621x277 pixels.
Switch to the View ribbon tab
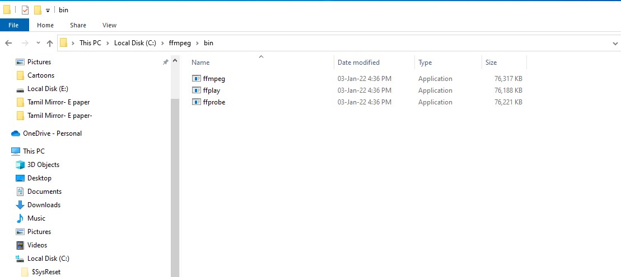coord(109,25)
